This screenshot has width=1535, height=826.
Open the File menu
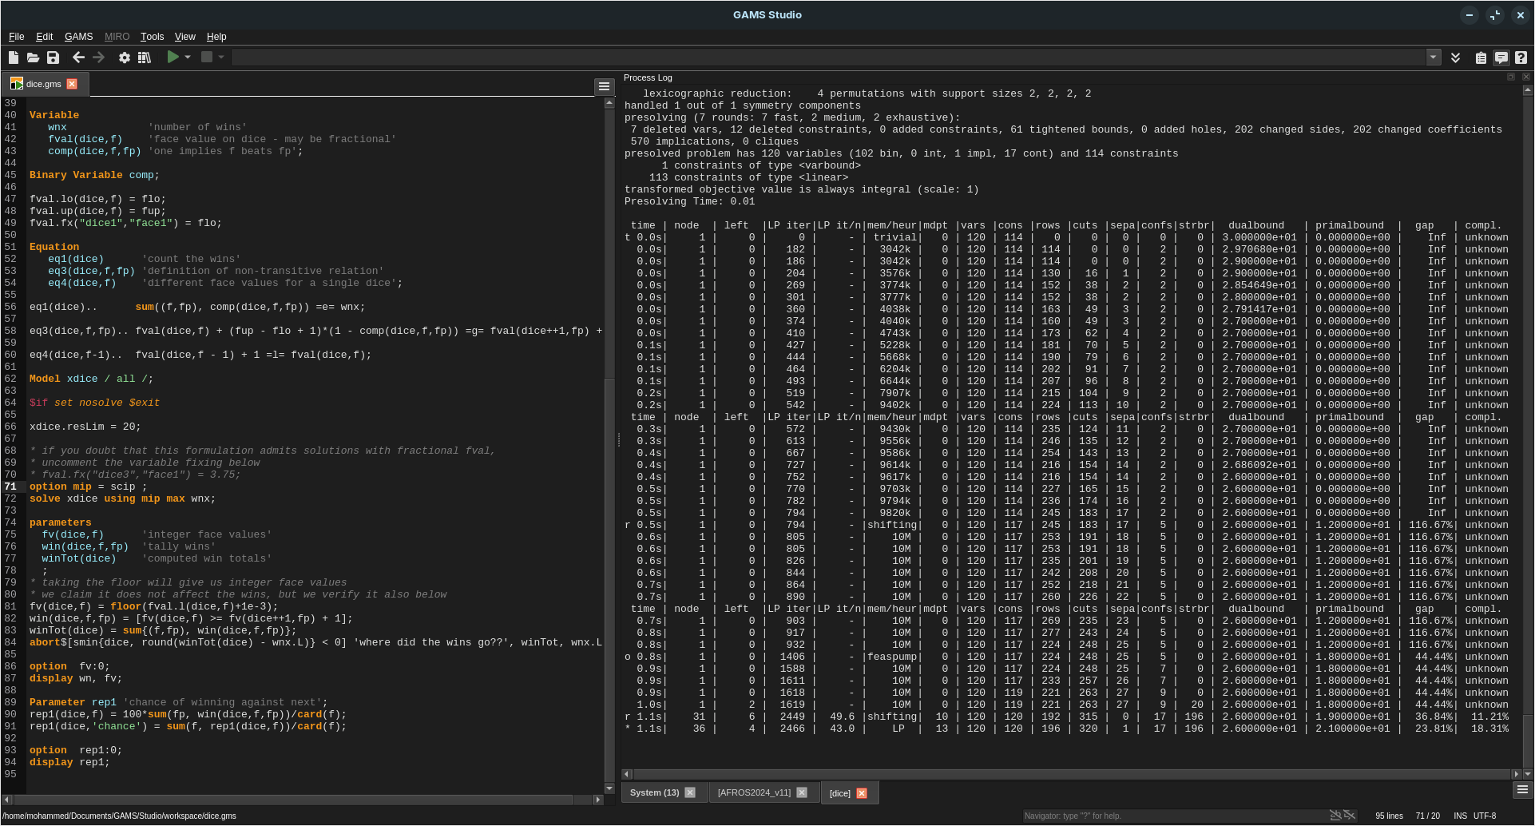16,37
